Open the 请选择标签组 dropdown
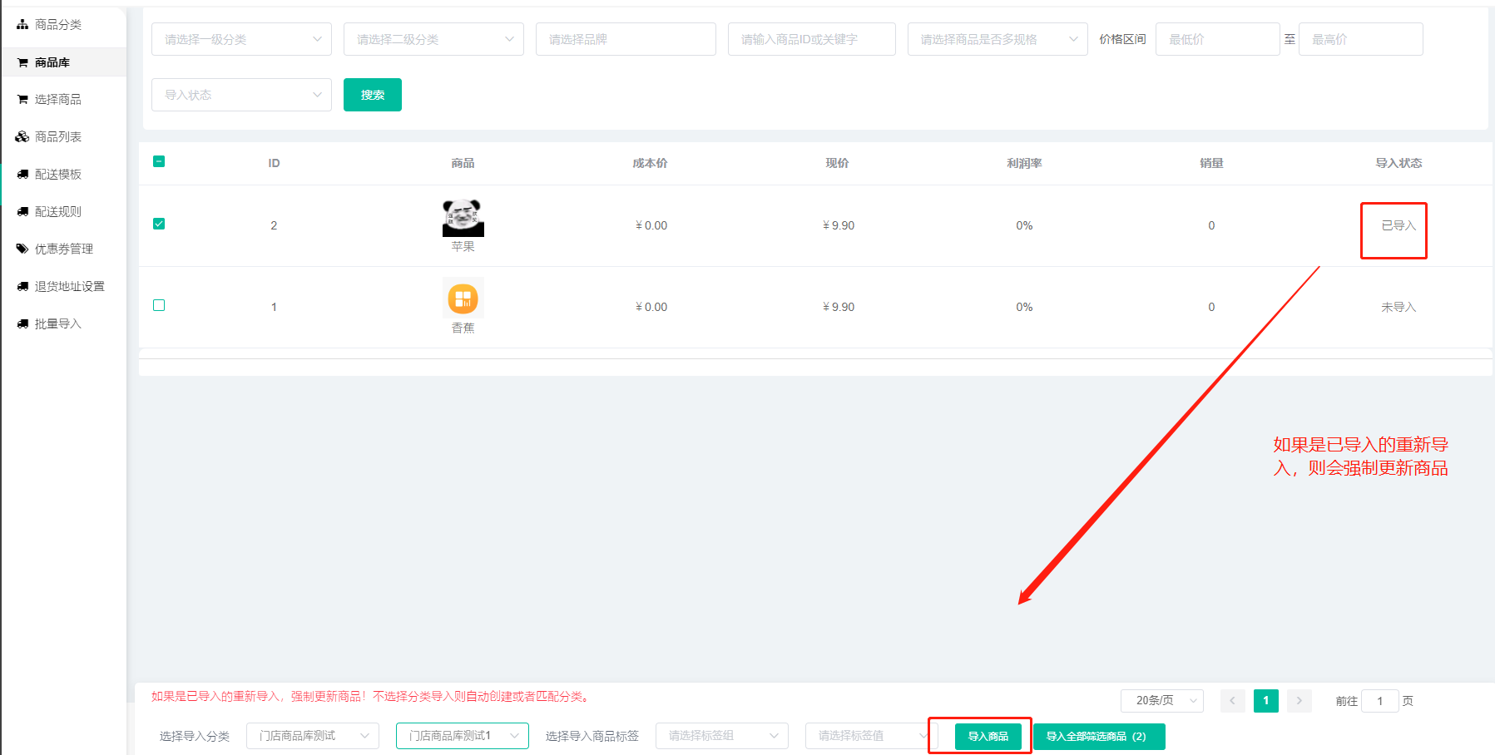The image size is (1495, 755). click(x=722, y=736)
